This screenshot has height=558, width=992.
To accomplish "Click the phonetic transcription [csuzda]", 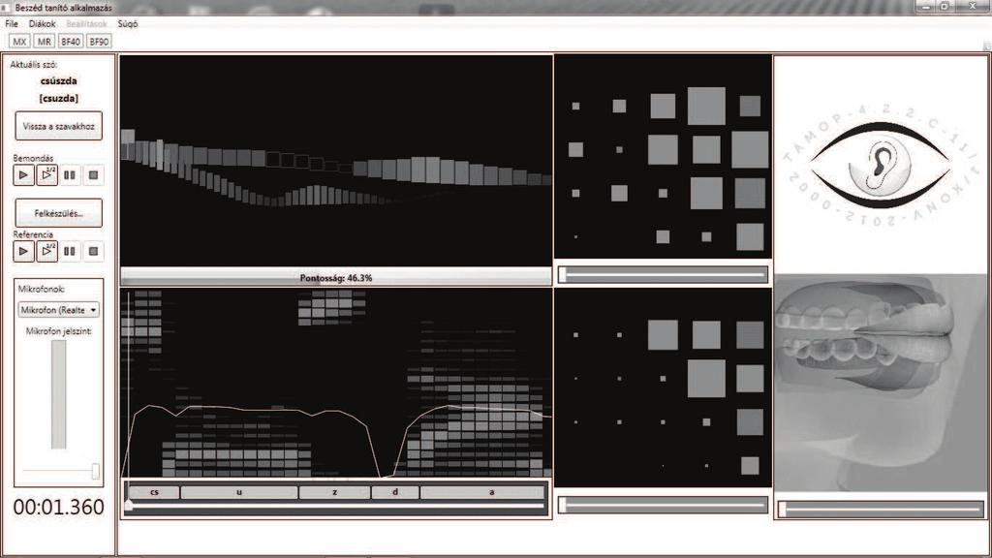I will pos(59,98).
